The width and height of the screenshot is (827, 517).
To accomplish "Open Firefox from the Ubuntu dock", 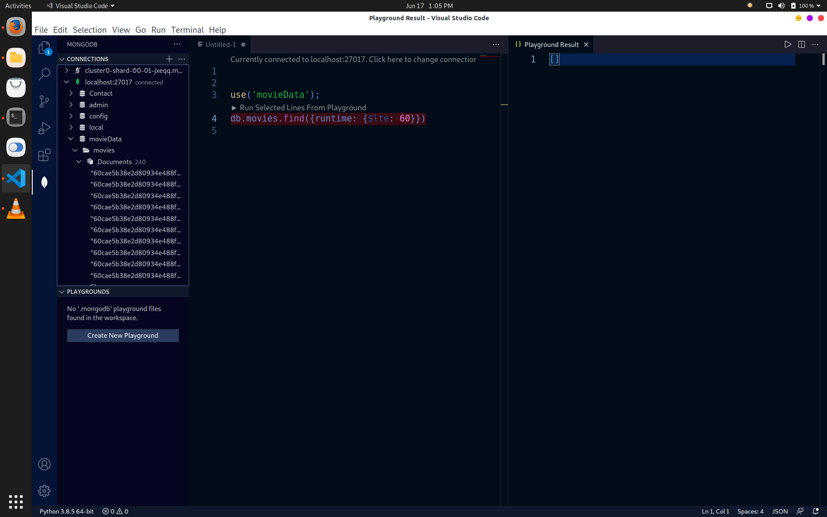I will coord(16,27).
